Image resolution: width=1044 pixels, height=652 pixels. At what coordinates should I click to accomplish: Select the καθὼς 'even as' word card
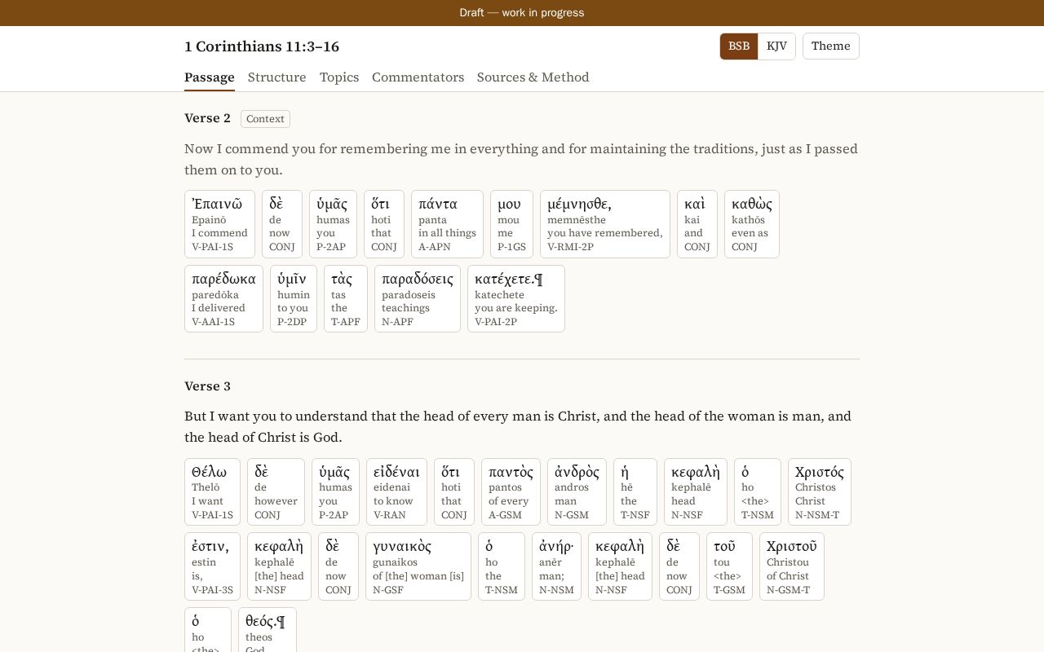(x=752, y=224)
